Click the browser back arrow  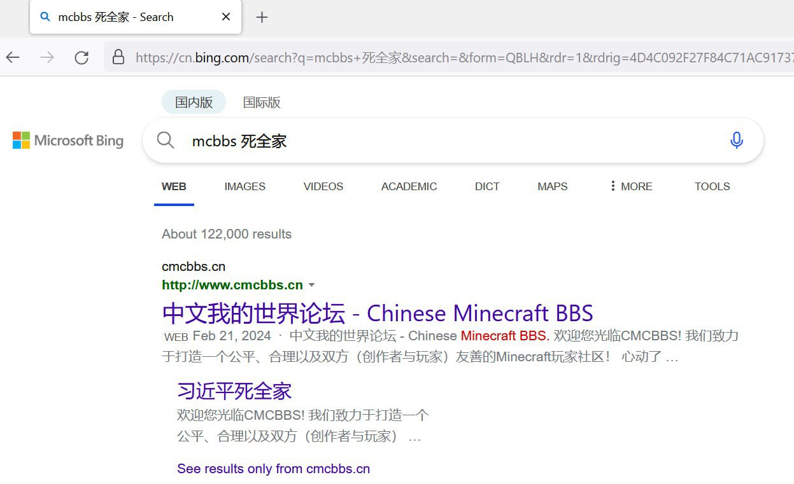pos(13,58)
